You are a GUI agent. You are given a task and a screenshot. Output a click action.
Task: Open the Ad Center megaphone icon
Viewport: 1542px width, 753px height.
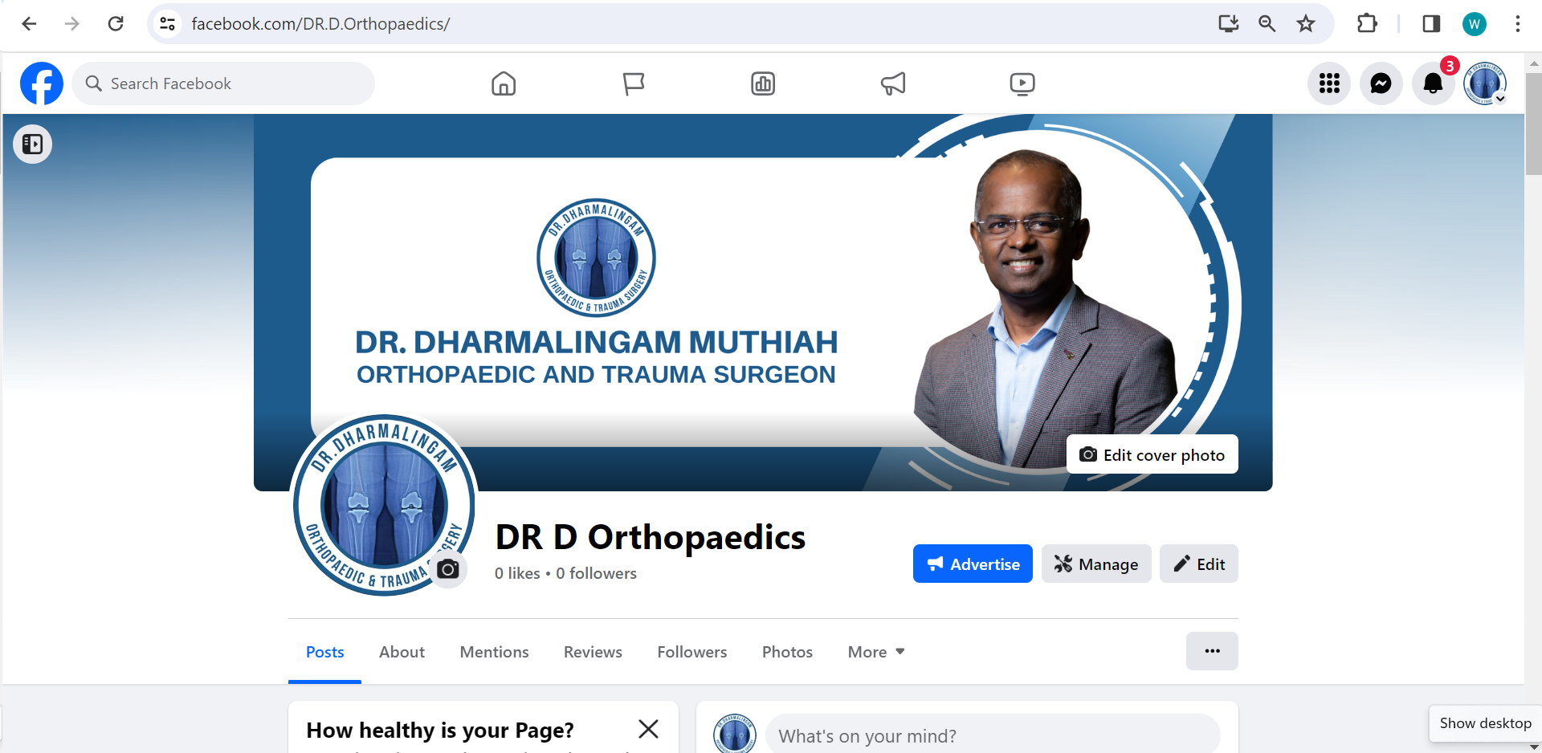point(893,83)
